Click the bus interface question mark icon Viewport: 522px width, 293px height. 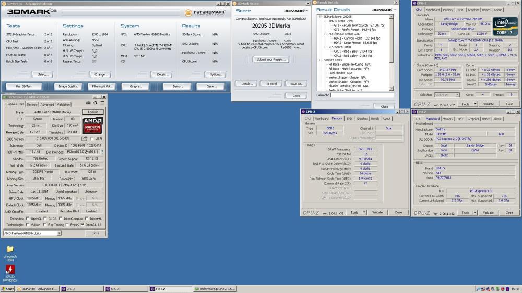[102, 152]
